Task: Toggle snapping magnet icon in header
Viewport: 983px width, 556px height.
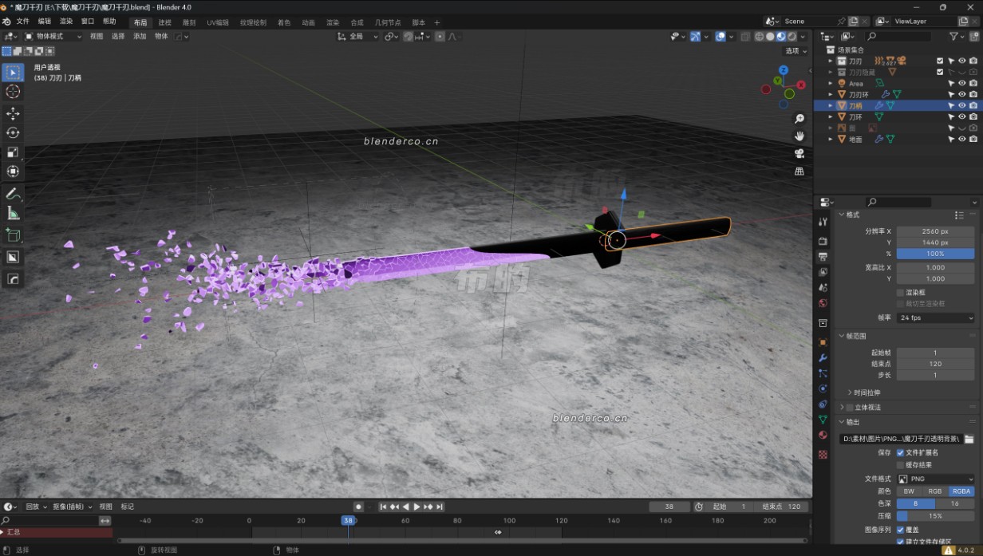Action: (408, 37)
